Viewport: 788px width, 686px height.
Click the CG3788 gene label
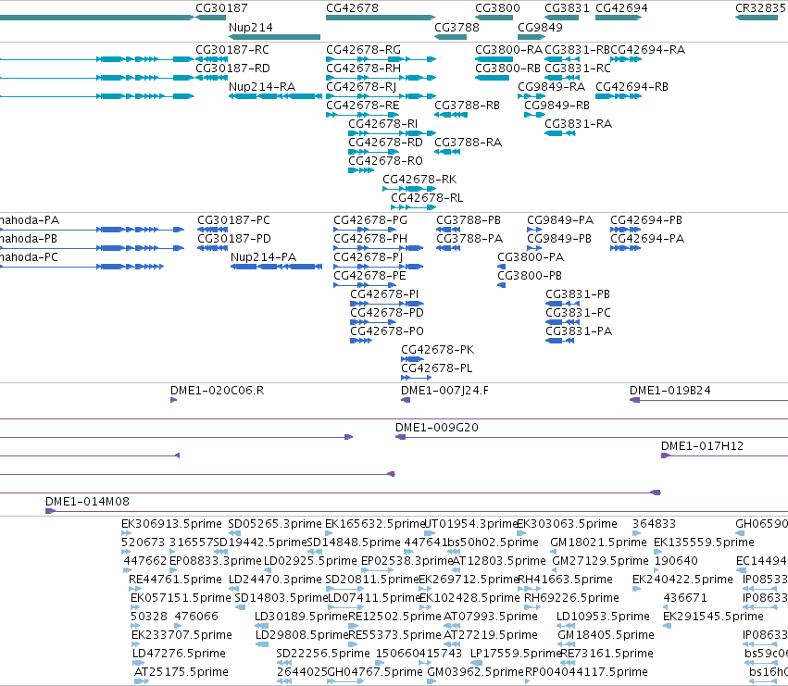click(457, 28)
